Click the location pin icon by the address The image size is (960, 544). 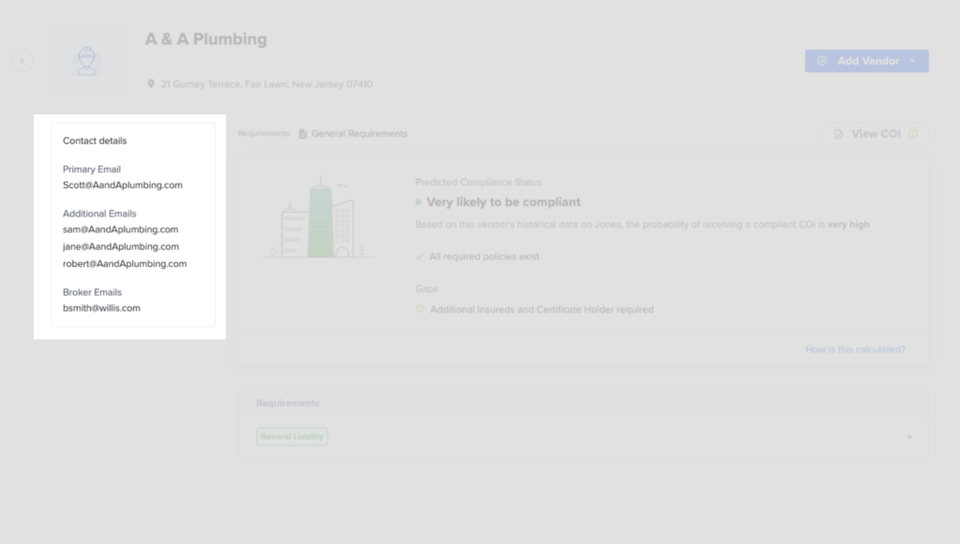coord(151,84)
